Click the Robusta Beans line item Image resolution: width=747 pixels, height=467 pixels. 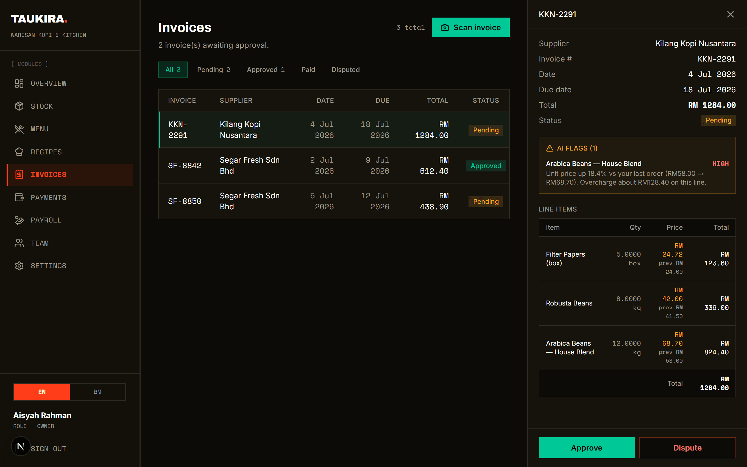[637, 303]
